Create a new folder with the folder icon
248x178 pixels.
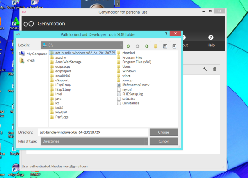(x=156, y=46)
